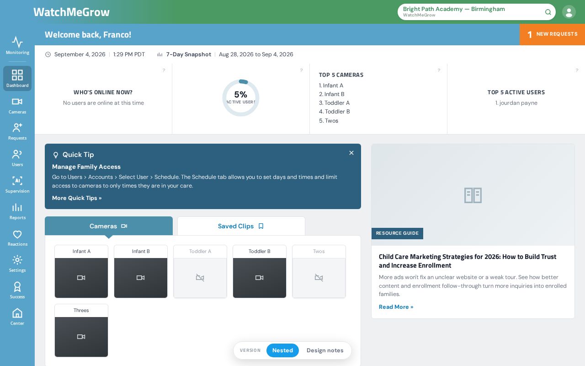Image resolution: width=585 pixels, height=366 pixels.
Task: Click the 'Manage Family Access' heading
Action: point(86,167)
